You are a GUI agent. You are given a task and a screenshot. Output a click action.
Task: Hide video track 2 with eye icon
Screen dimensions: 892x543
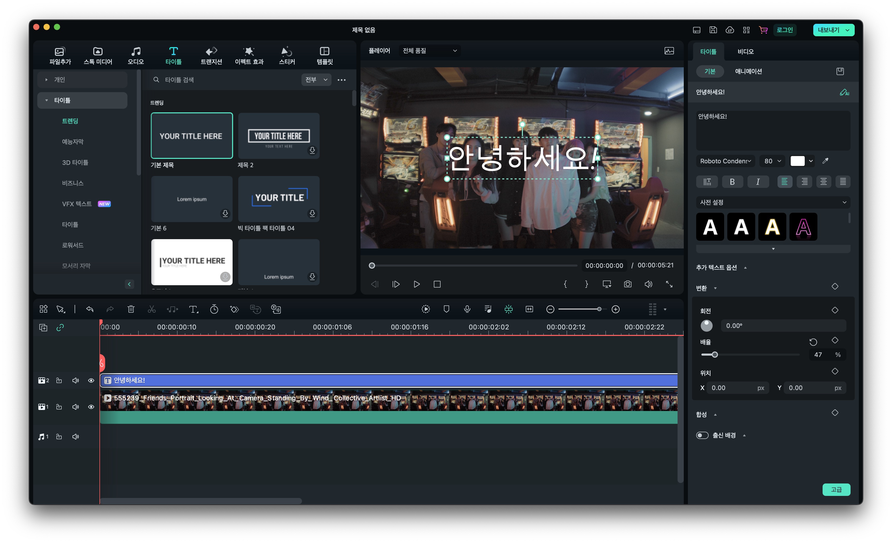pyautogui.click(x=91, y=380)
